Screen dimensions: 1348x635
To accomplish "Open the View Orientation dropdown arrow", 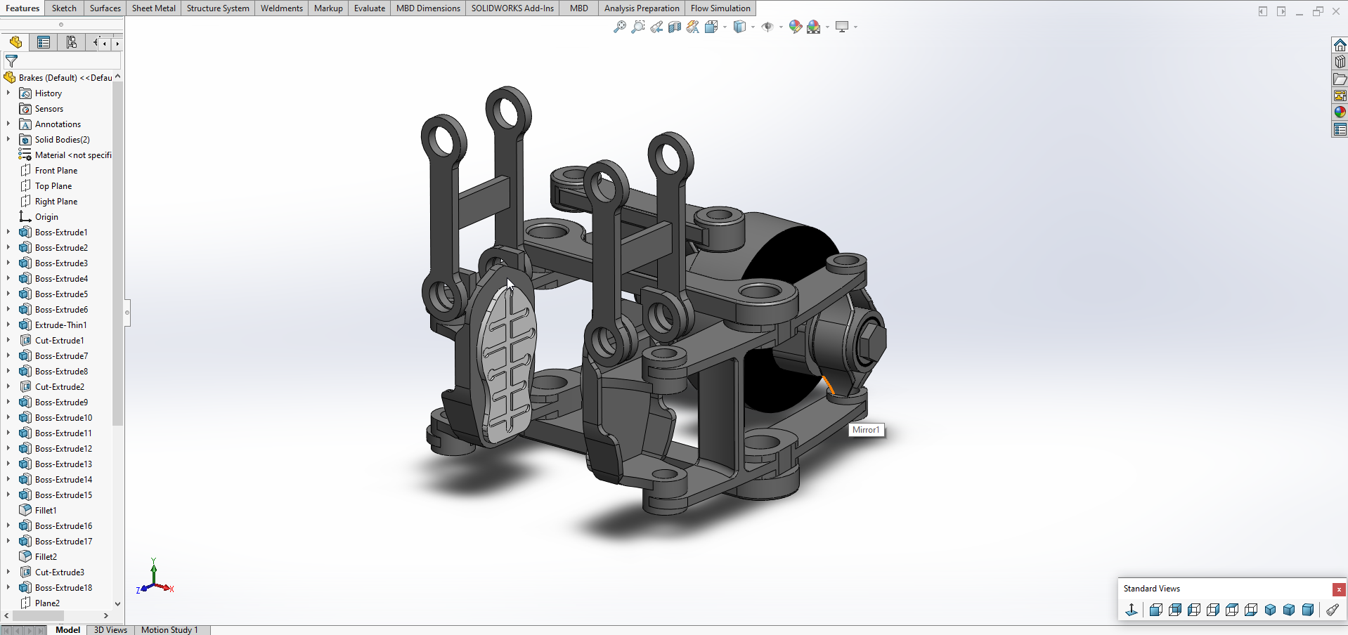I will pos(725,27).
